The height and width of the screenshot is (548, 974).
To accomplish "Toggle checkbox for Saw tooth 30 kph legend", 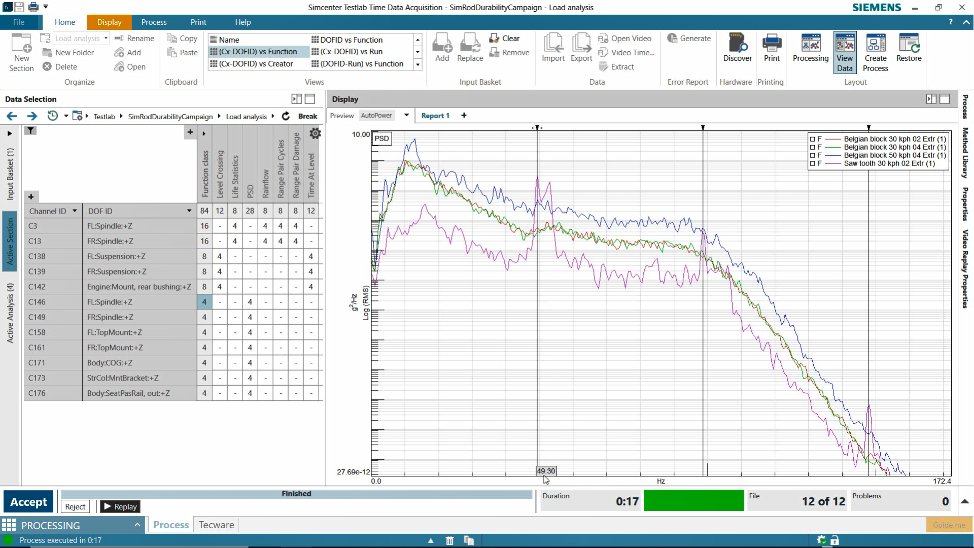I will pyautogui.click(x=812, y=163).
